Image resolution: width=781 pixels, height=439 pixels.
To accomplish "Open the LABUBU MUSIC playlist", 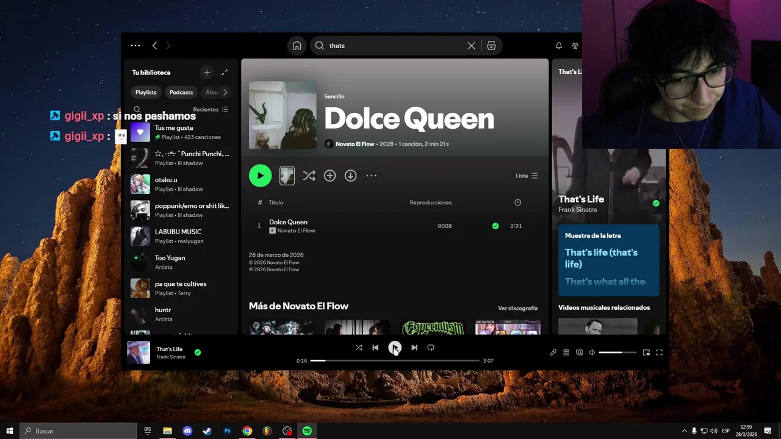I will coord(180,236).
